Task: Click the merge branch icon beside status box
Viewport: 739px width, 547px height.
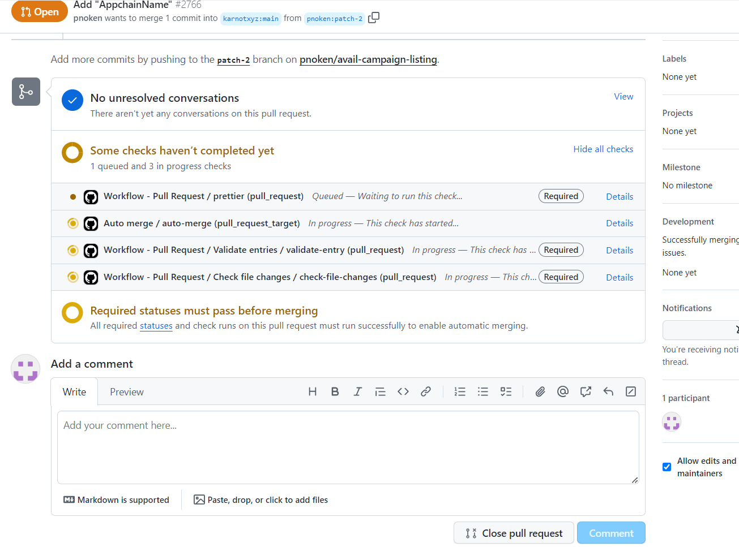Action: point(26,92)
